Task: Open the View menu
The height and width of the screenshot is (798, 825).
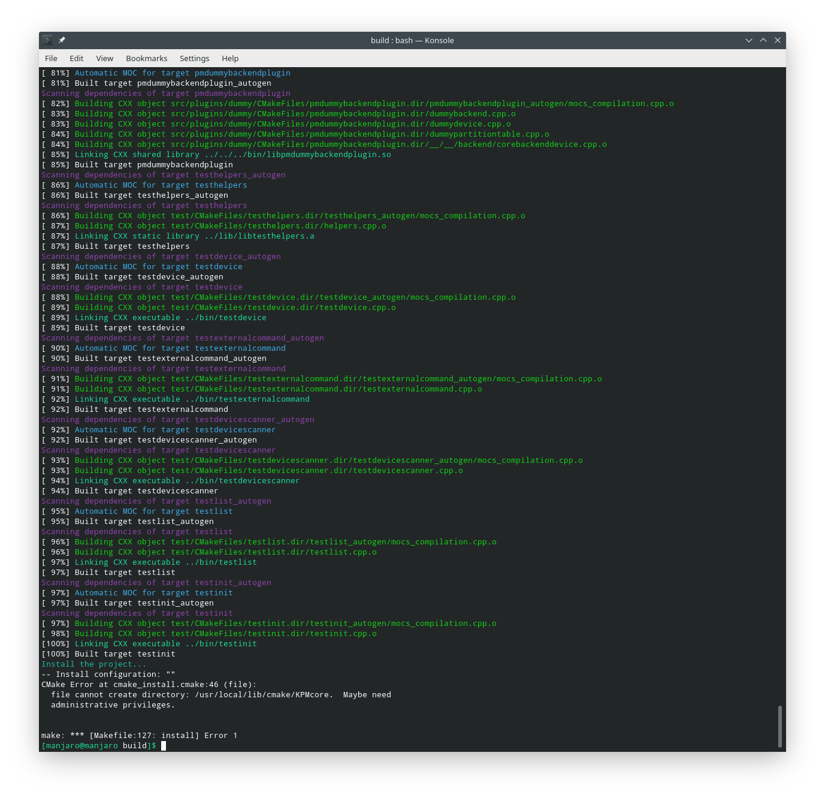Action: pos(104,58)
